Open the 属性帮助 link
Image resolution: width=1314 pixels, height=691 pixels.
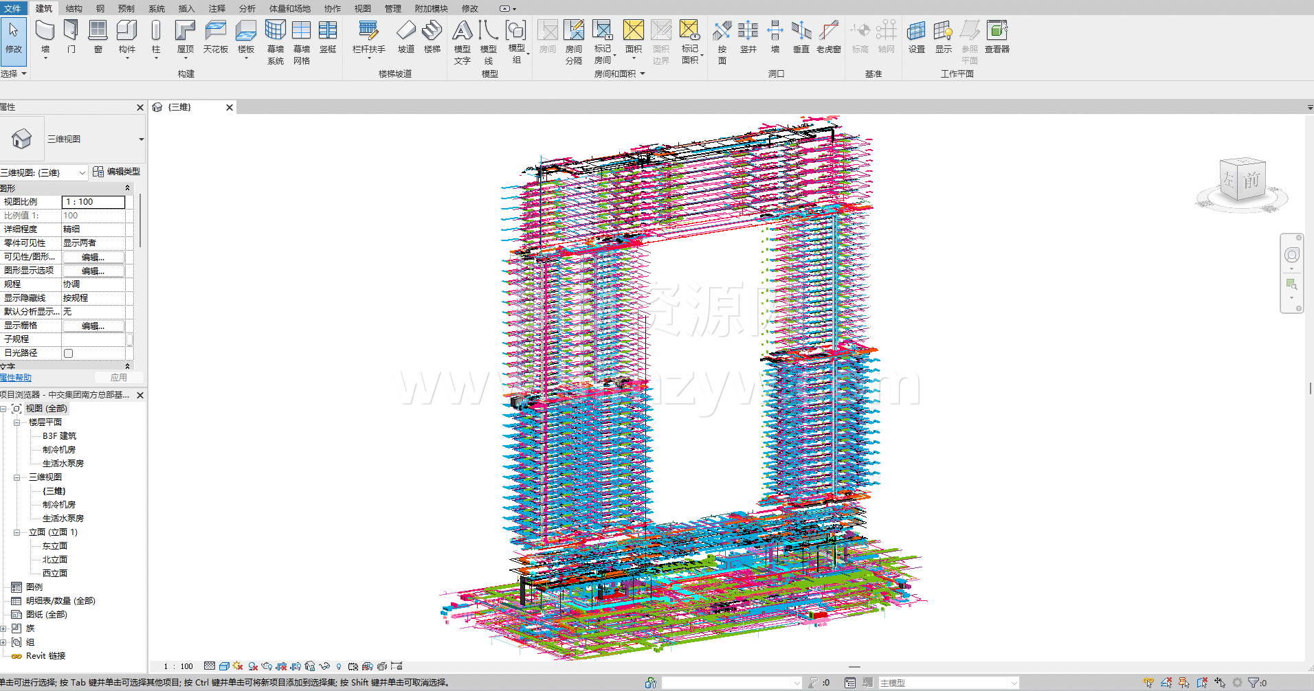coord(16,378)
